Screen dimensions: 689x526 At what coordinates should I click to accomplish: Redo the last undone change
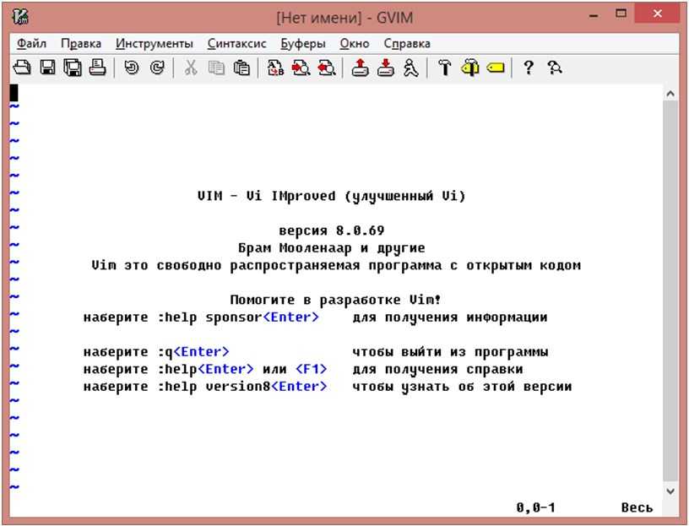(156, 68)
